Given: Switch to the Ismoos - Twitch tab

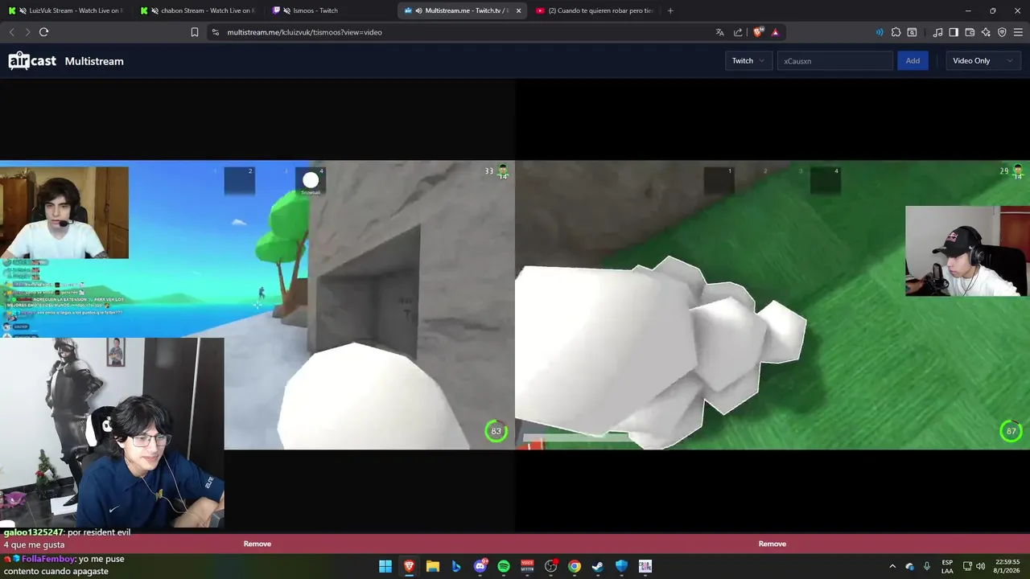Looking at the screenshot, I should [330, 10].
